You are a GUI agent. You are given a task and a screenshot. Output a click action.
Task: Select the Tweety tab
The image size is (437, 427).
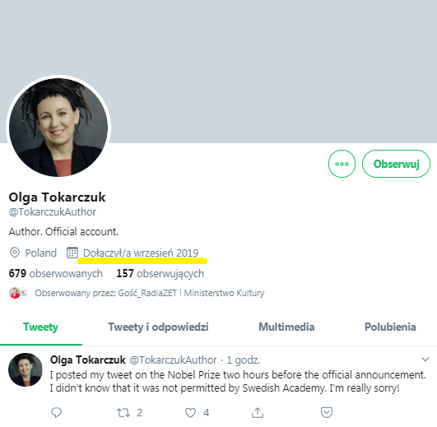point(40,327)
